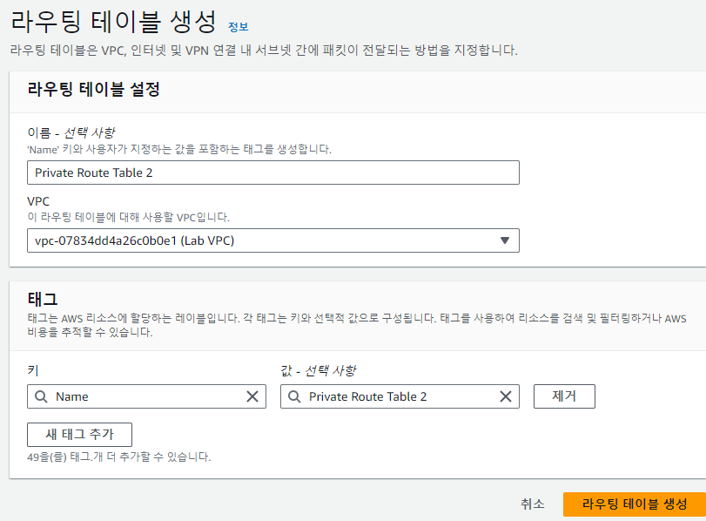Open the 정보 info link
The image size is (706, 521).
[x=239, y=27]
